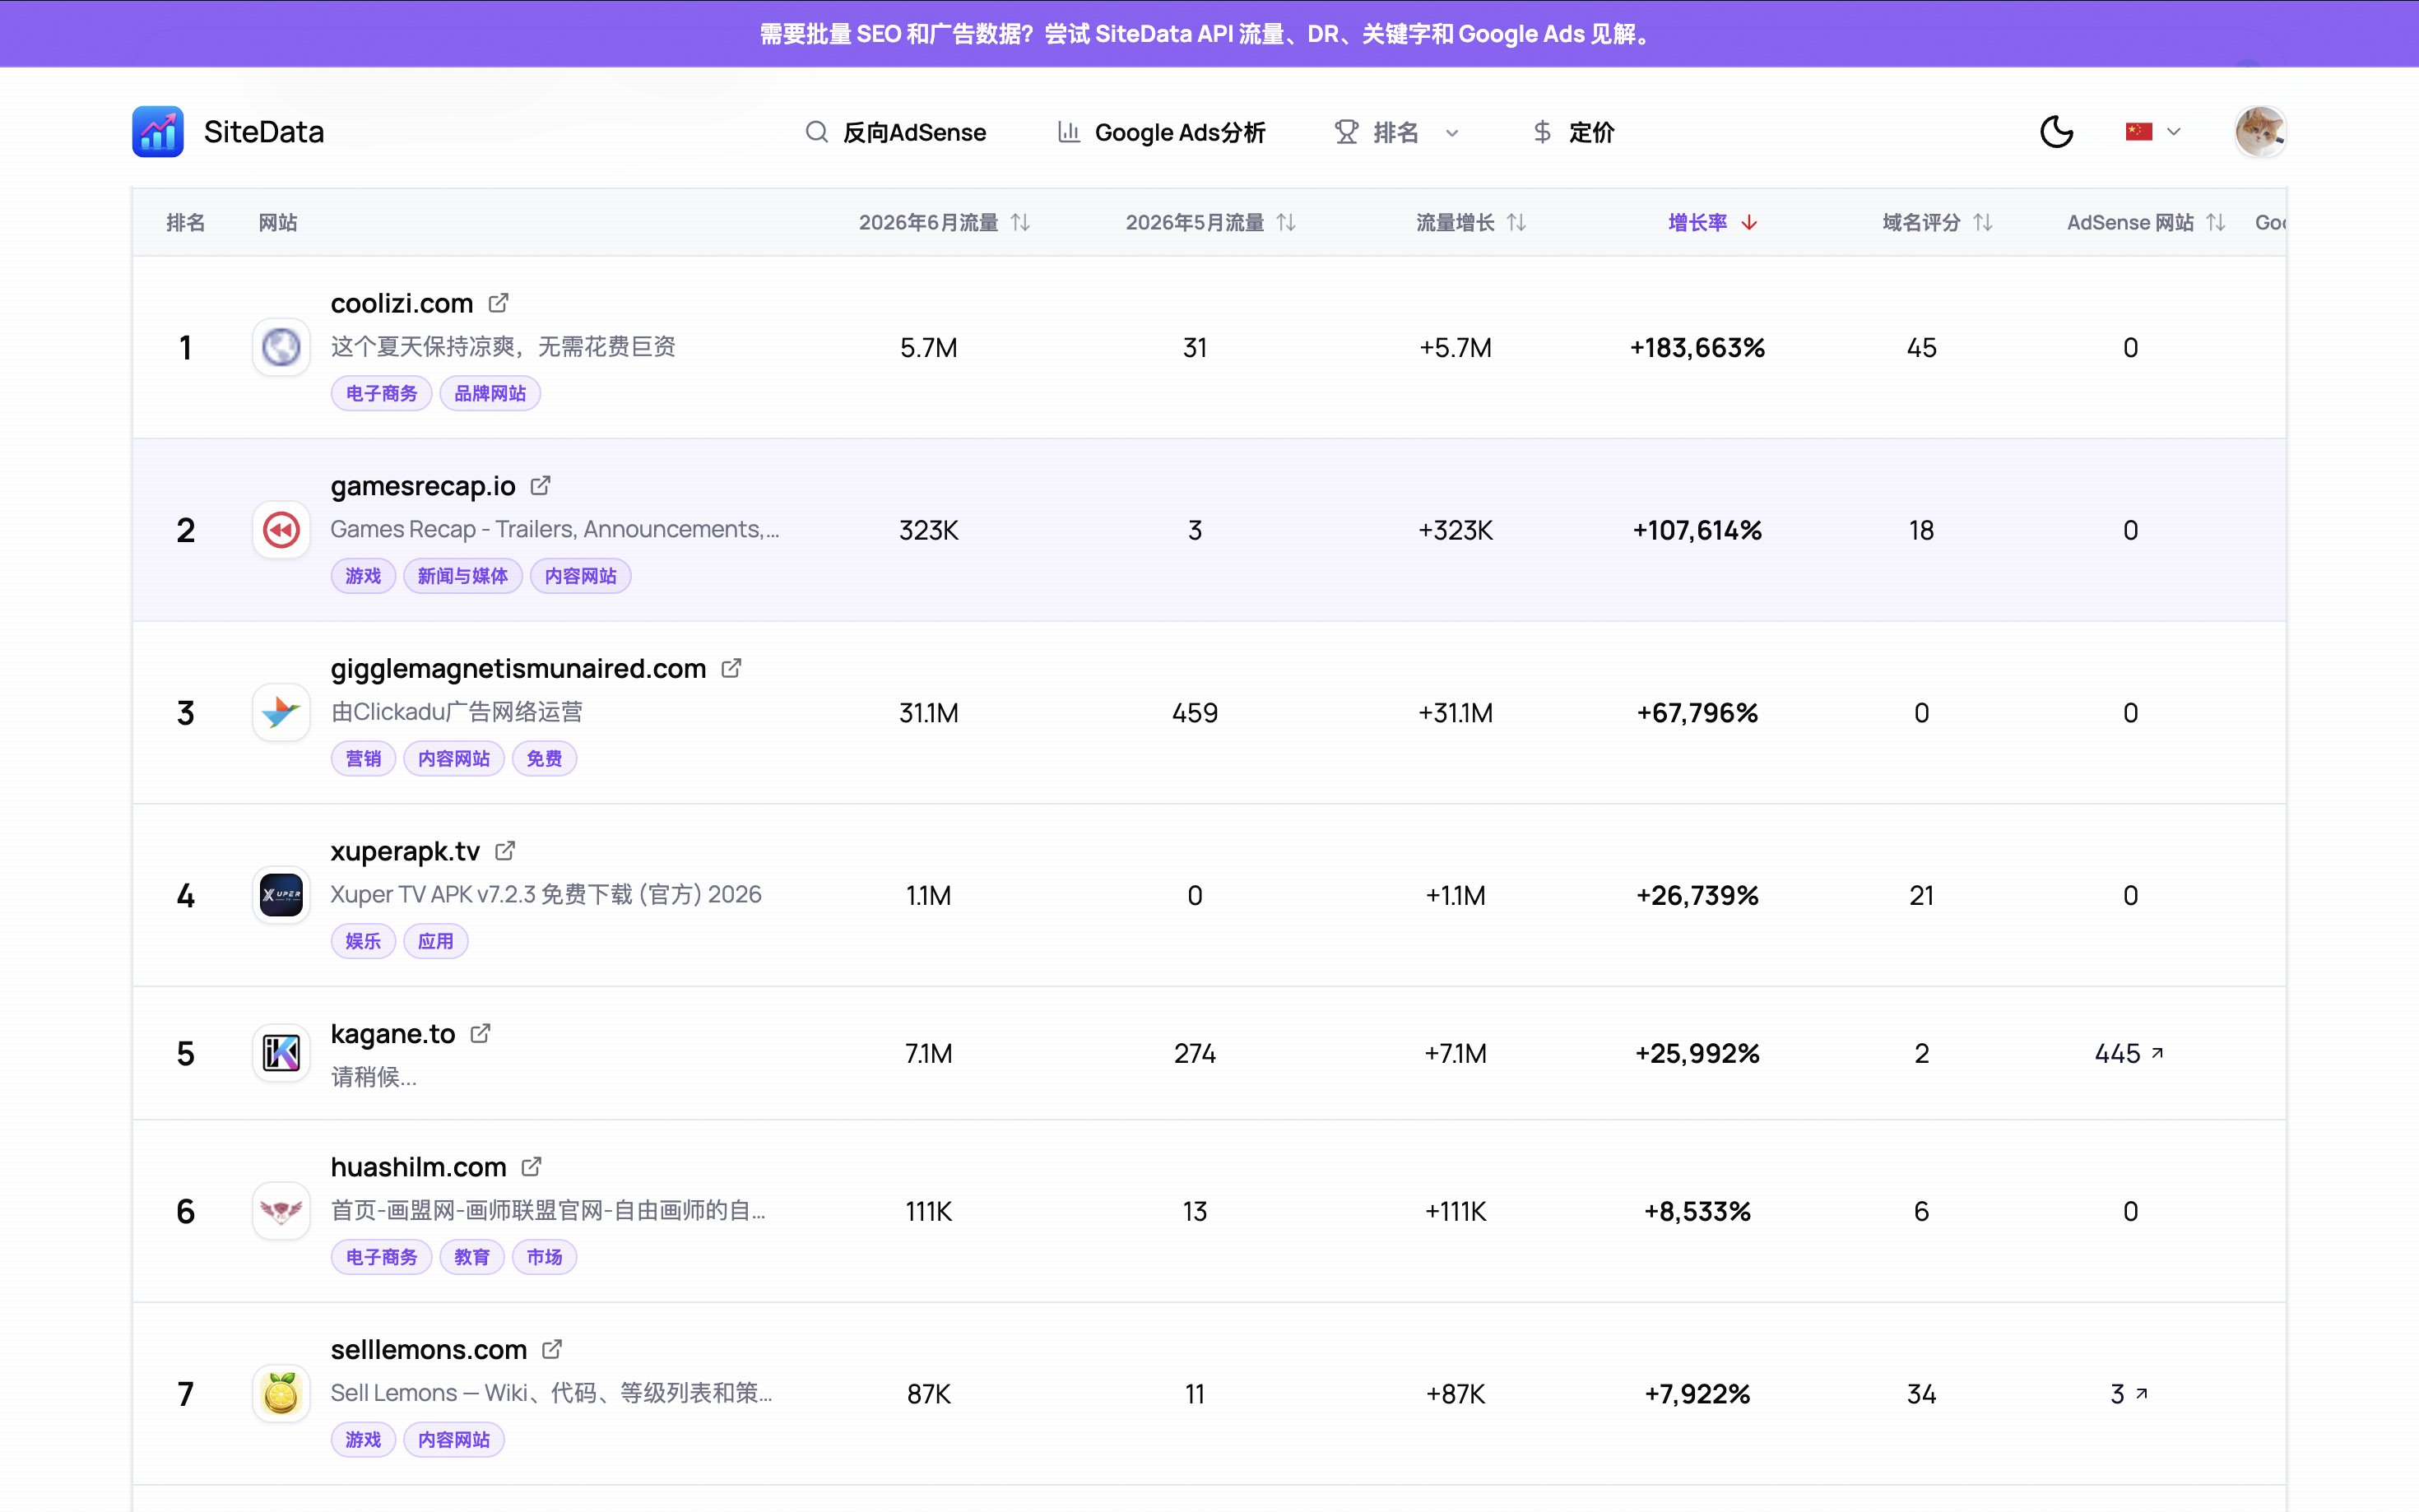The width and height of the screenshot is (2419, 1512).
Task: Open the 定价 pricing page
Action: (1574, 132)
